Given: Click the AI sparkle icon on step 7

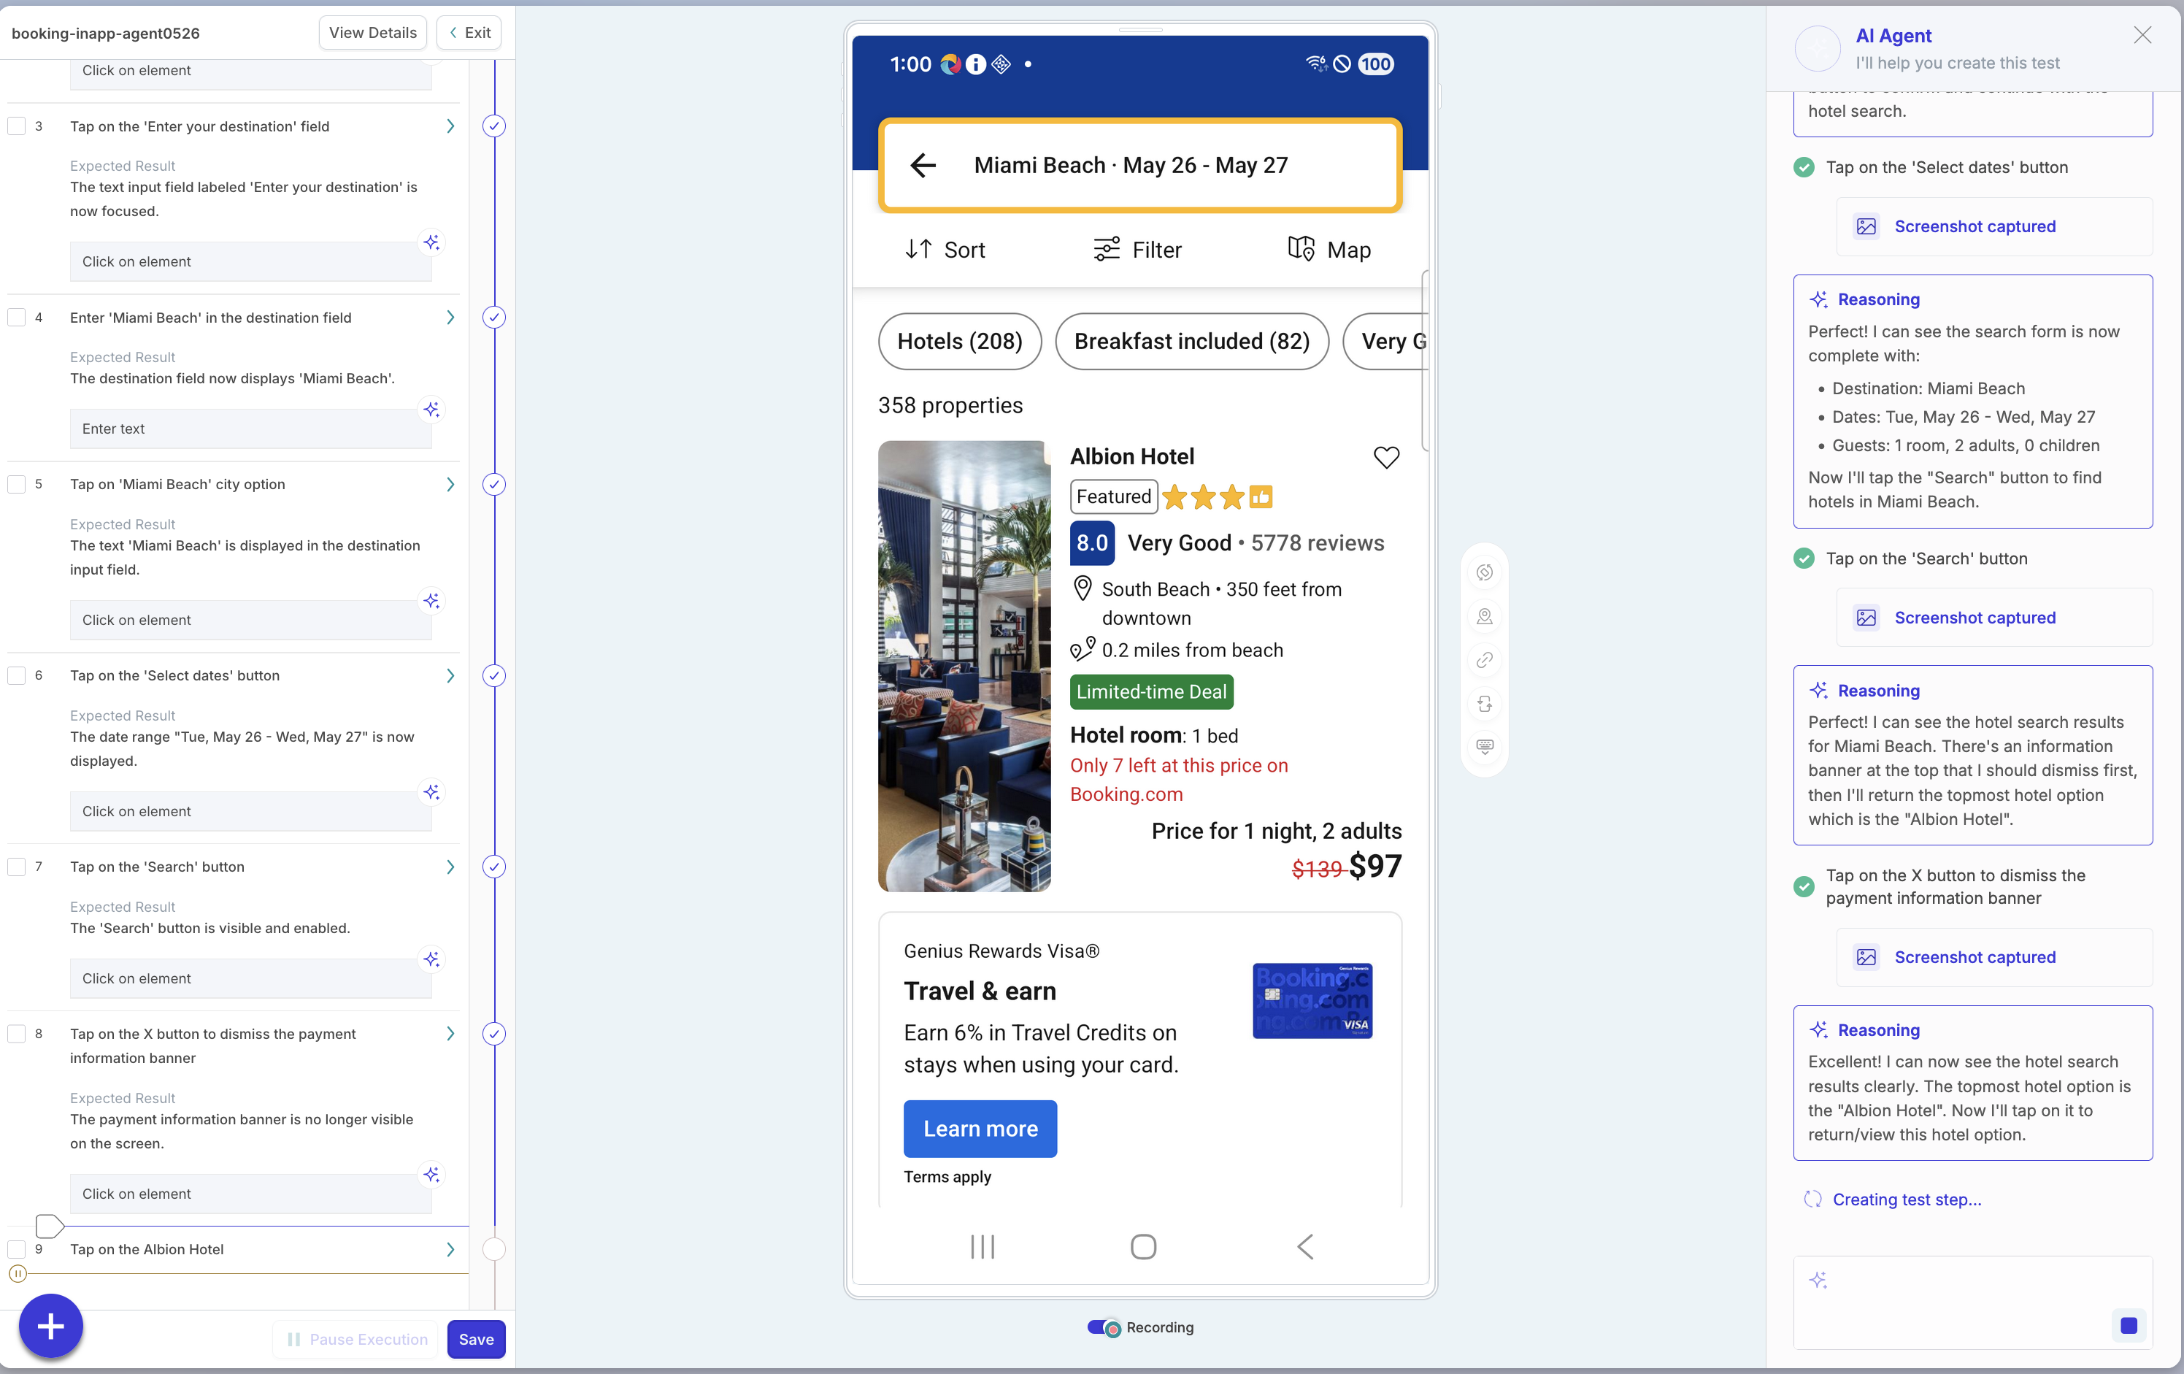Looking at the screenshot, I should pos(431,959).
